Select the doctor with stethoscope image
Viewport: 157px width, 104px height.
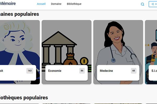pyautogui.click(x=118, y=43)
